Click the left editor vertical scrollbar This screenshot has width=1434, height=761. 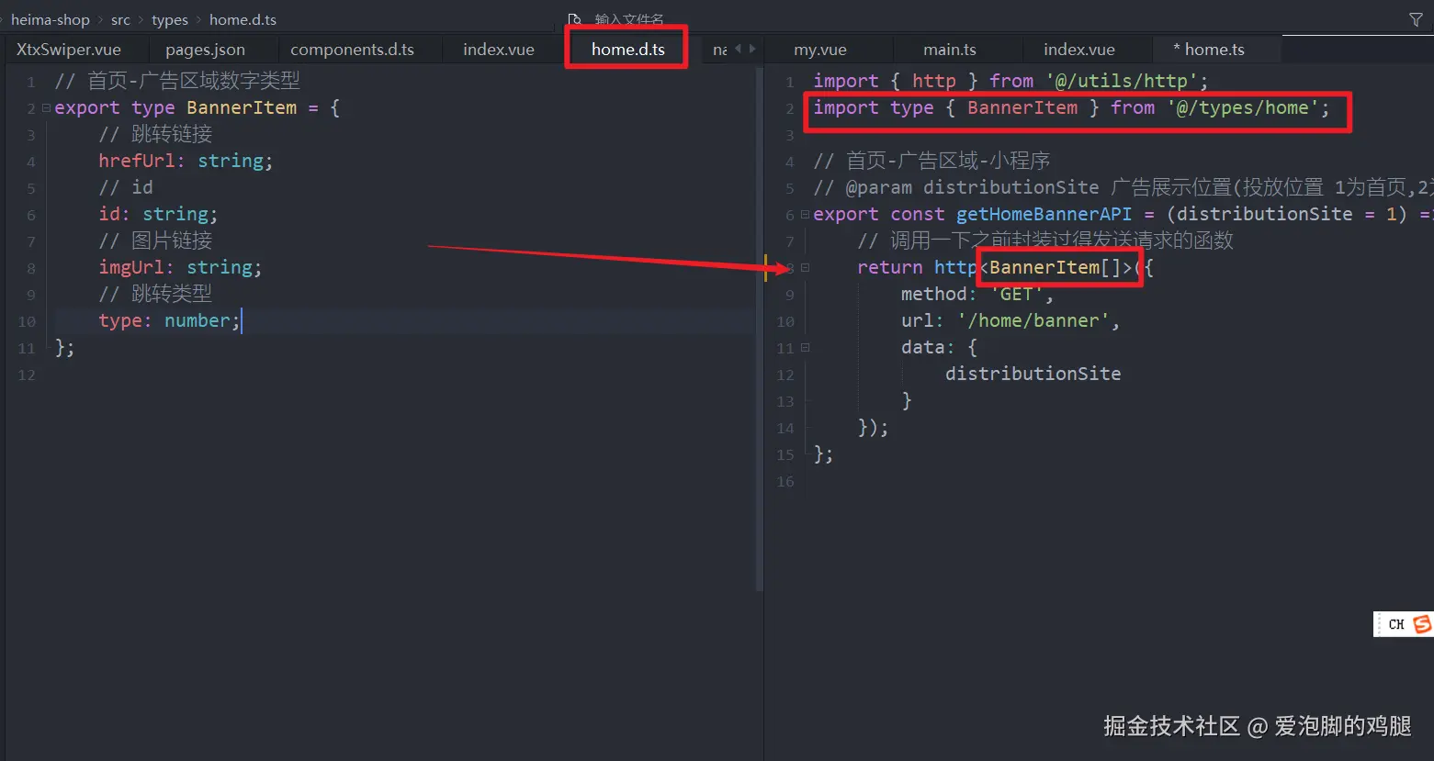coord(759,330)
